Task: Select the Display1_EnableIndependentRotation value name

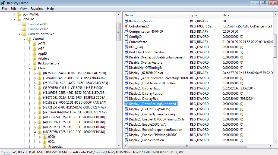Action: (x=156, y=130)
